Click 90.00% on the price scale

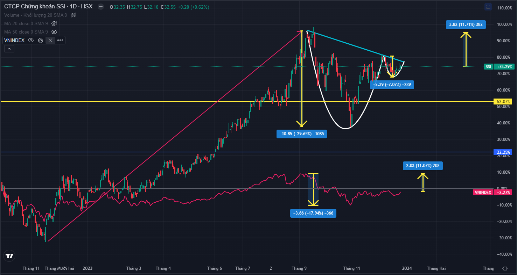pyautogui.click(x=504, y=41)
